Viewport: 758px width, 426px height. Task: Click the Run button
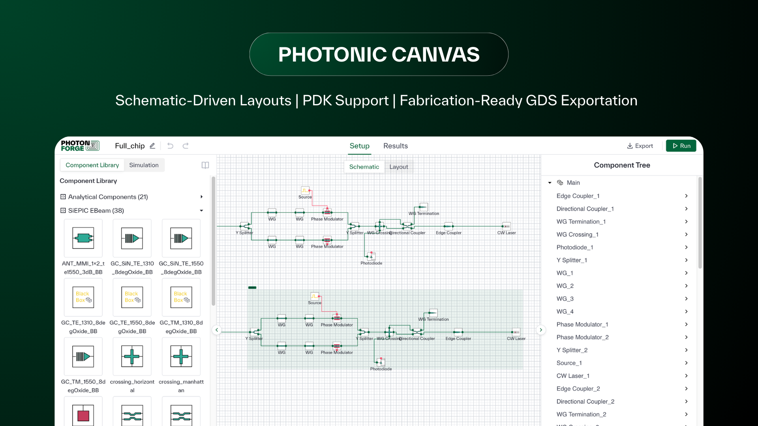[x=681, y=146]
